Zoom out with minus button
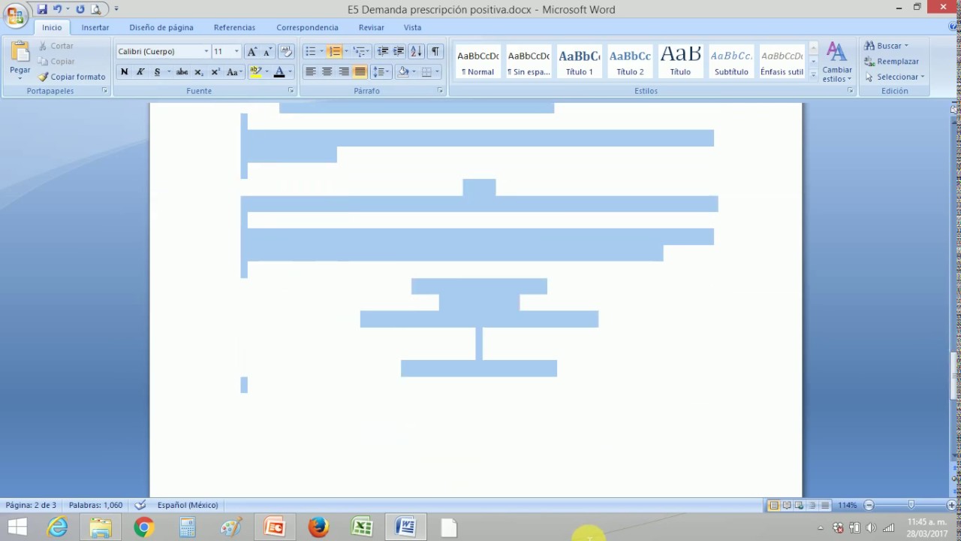Image resolution: width=961 pixels, height=541 pixels. (x=869, y=506)
